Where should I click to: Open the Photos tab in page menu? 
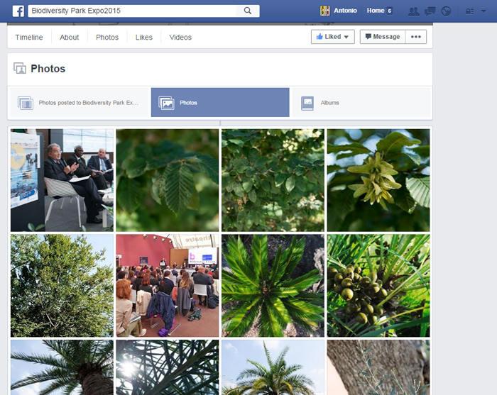pyautogui.click(x=107, y=38)
